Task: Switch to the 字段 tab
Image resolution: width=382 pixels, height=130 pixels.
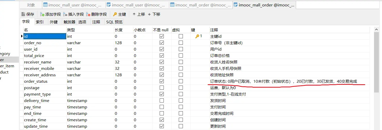Action: point(26,22)
